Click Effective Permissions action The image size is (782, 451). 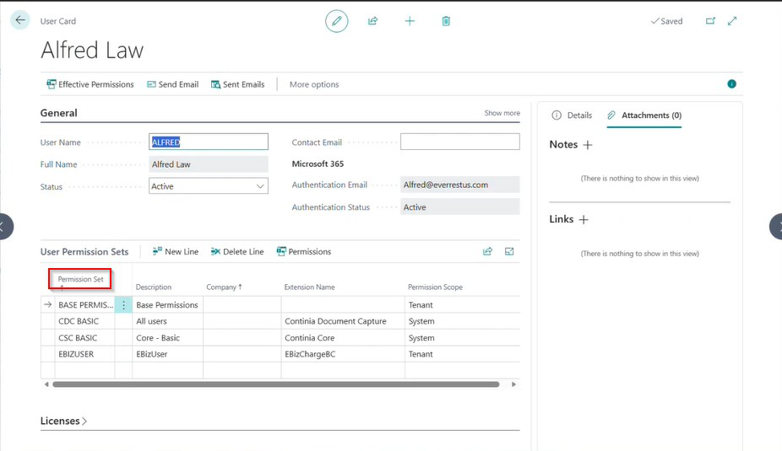90,84
